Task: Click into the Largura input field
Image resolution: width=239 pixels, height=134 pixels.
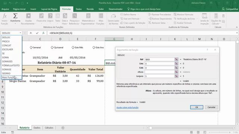Action: (159, 76)
